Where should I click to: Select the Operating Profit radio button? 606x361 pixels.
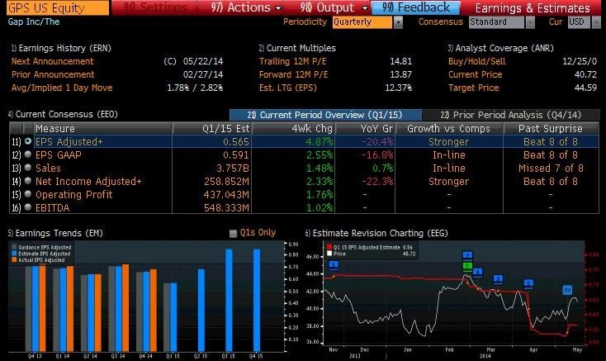[28, 194]
